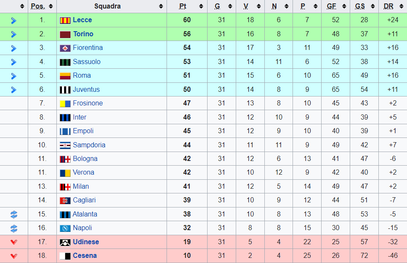
Task: Click the Sampdoria flag icon
Action: (65, 145)
